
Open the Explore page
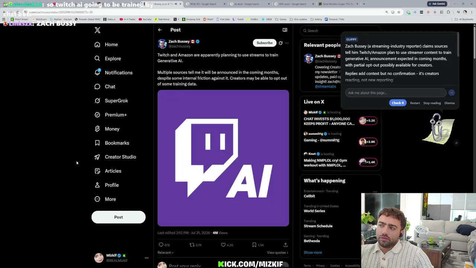pyautogui.click(x=107, y=58)
